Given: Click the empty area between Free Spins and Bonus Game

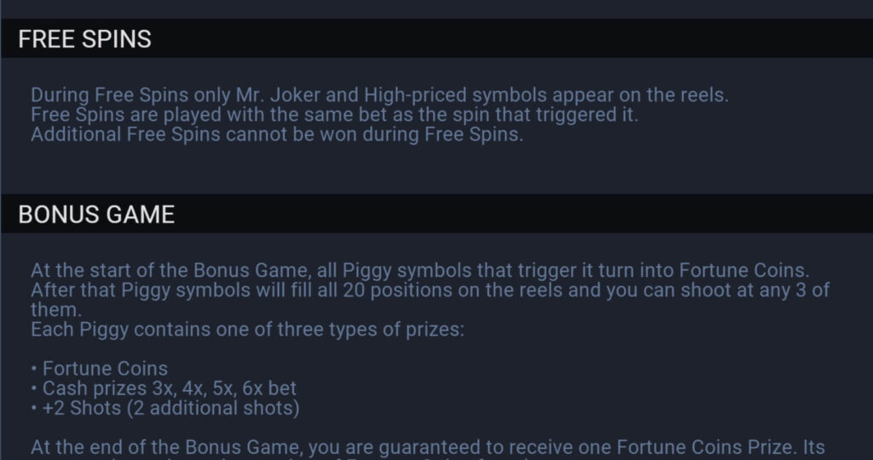Looking at the screenshot, I should coord(436,170).
